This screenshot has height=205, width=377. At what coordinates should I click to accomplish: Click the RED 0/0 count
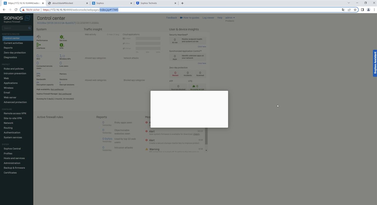(x=39, y=56)
